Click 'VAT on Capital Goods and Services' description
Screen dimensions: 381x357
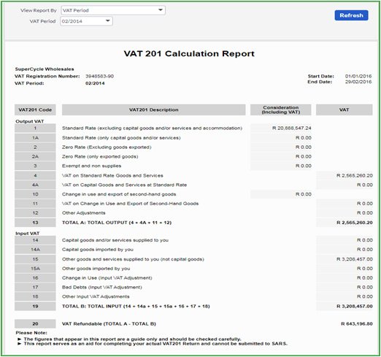click(x=124, y=185)
